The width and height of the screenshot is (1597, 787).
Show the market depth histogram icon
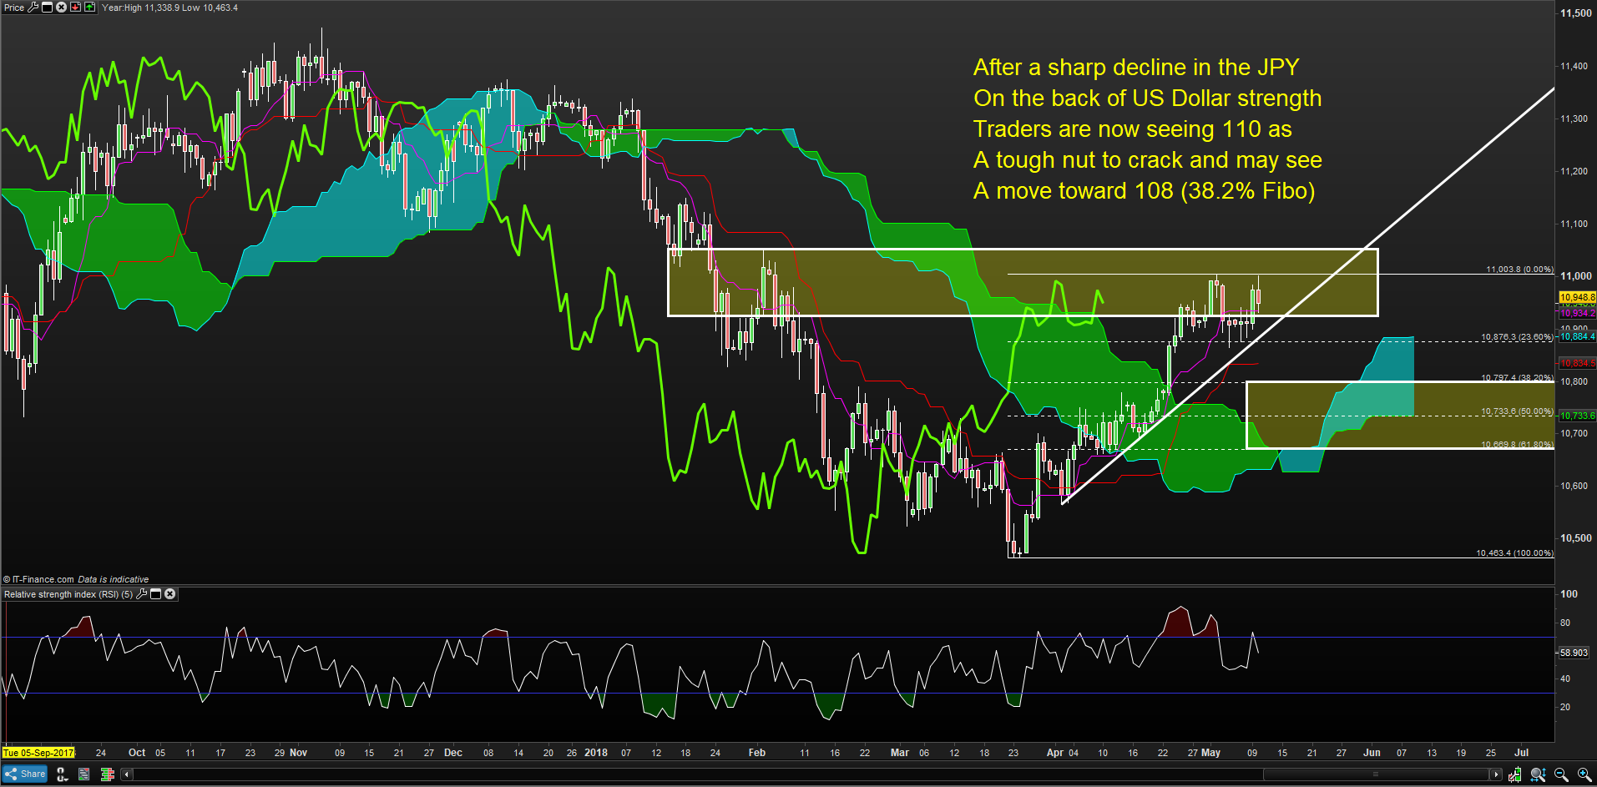107,774
